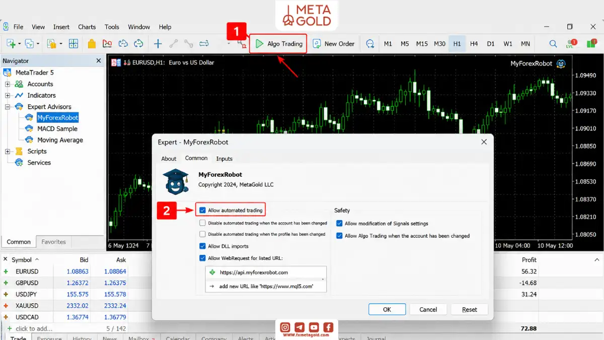Select the D1 timeframe

[x=491, y=44]
